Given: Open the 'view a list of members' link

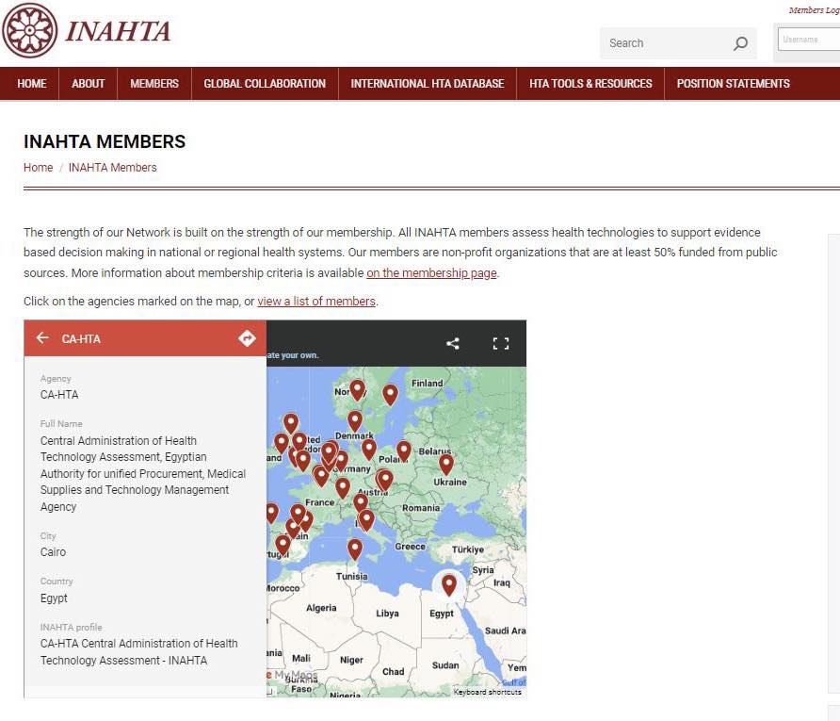Looking at the screenshot, I should pos(316,302).
